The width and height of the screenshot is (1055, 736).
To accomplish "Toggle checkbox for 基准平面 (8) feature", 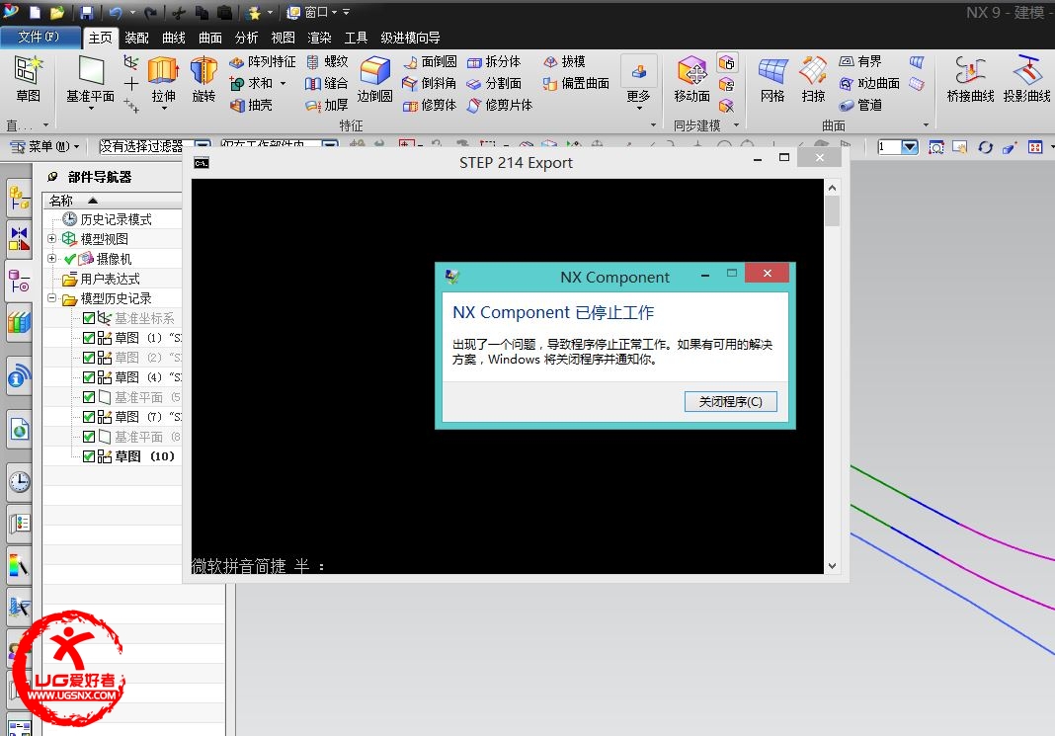I will 89,437.
